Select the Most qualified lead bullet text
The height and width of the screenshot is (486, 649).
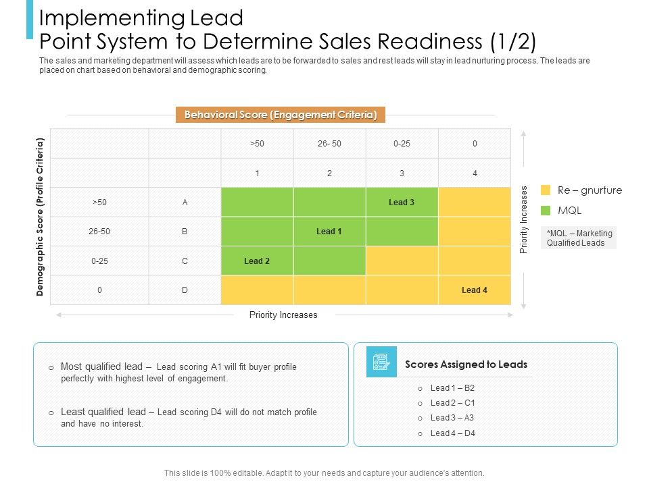tap(178, 373)
